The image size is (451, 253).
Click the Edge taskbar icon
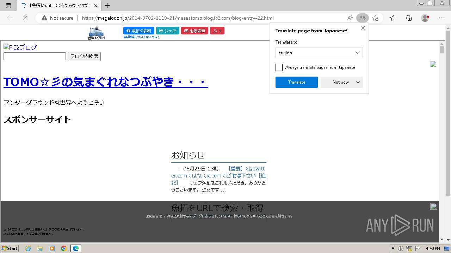coord(75,248)
